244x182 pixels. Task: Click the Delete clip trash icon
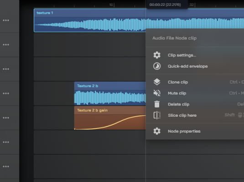[157, 104]
